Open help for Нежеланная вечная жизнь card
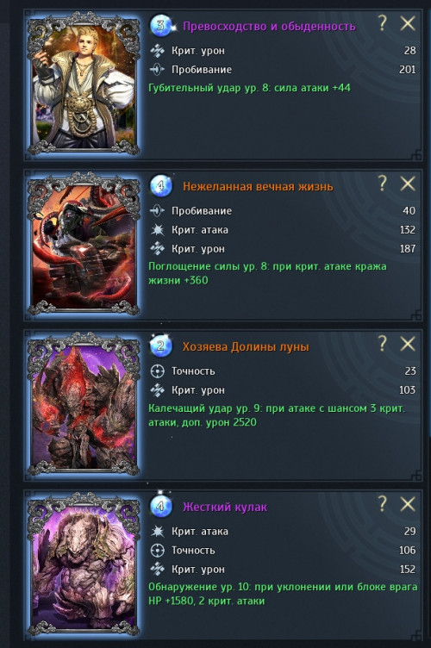Viewport: 431px width, 648px height. [383, 184]
